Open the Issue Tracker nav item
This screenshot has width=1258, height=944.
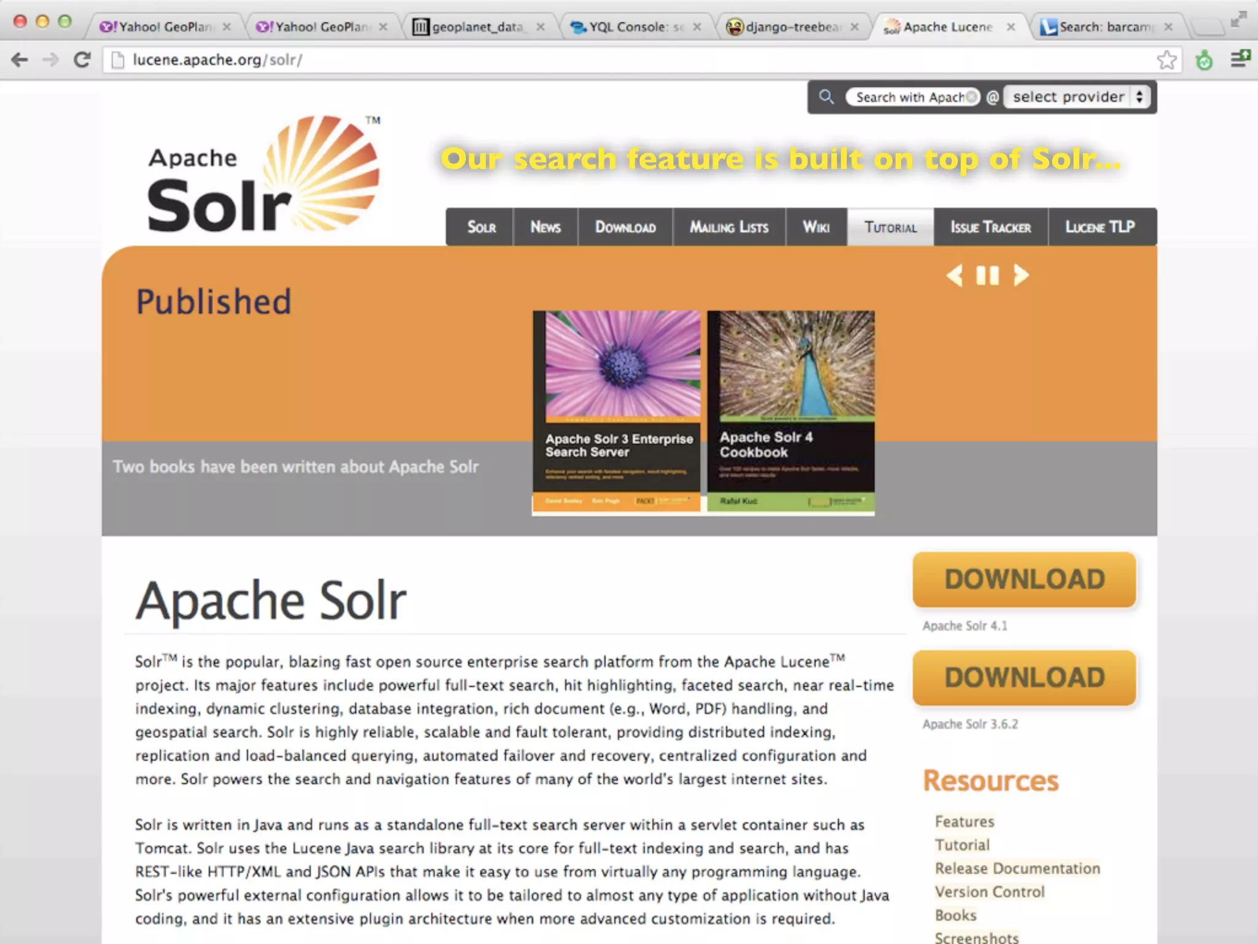coord(991,227)
